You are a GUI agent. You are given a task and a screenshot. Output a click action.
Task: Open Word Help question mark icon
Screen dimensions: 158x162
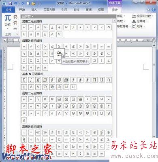[x=154, y=10]
